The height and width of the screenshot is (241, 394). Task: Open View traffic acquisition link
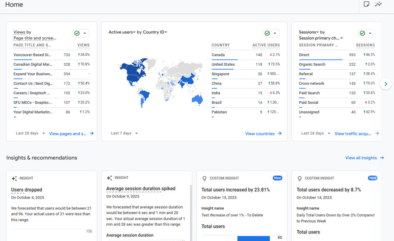click(353, 134)
